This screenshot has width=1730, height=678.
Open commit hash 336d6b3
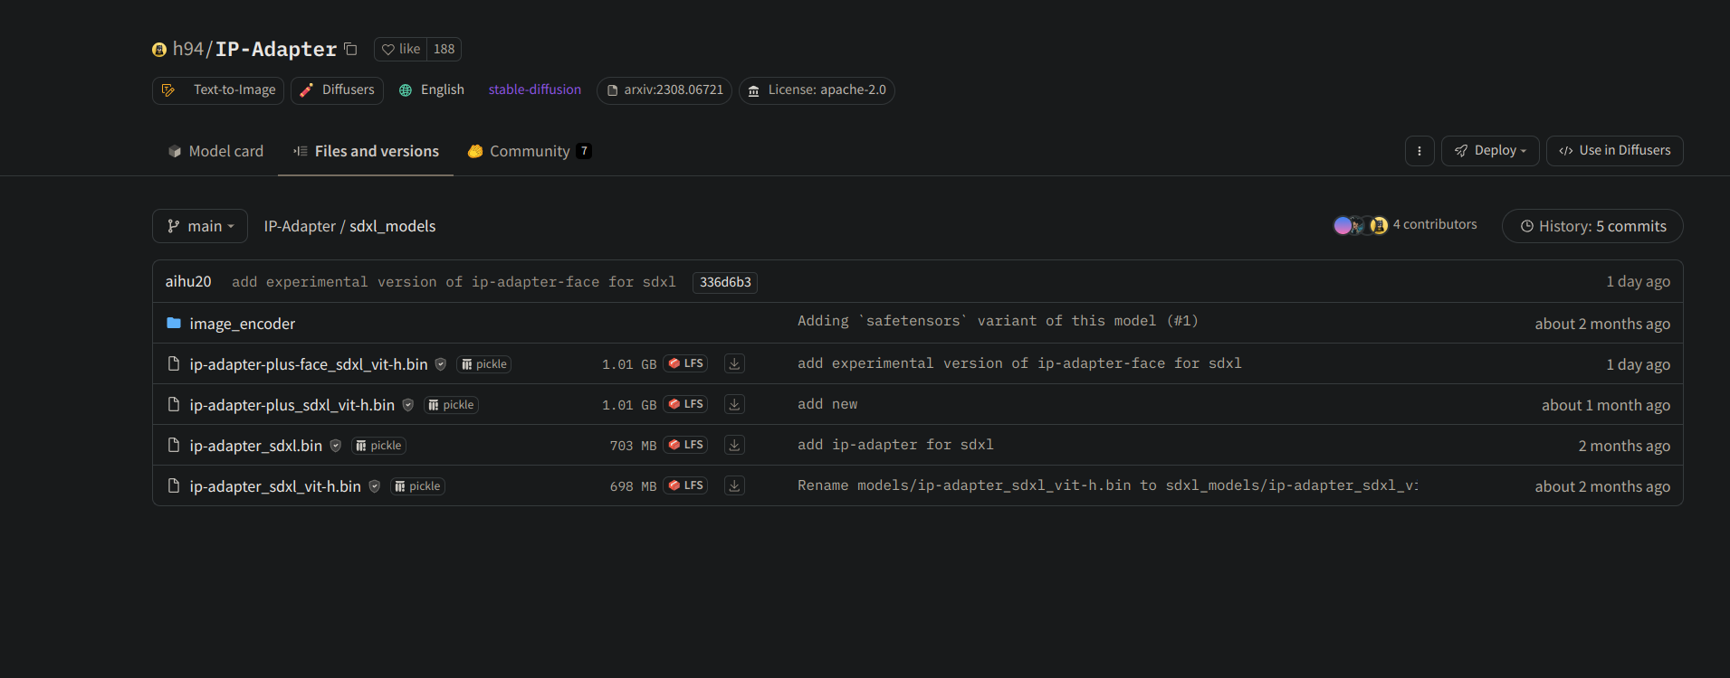click(724, 282)
